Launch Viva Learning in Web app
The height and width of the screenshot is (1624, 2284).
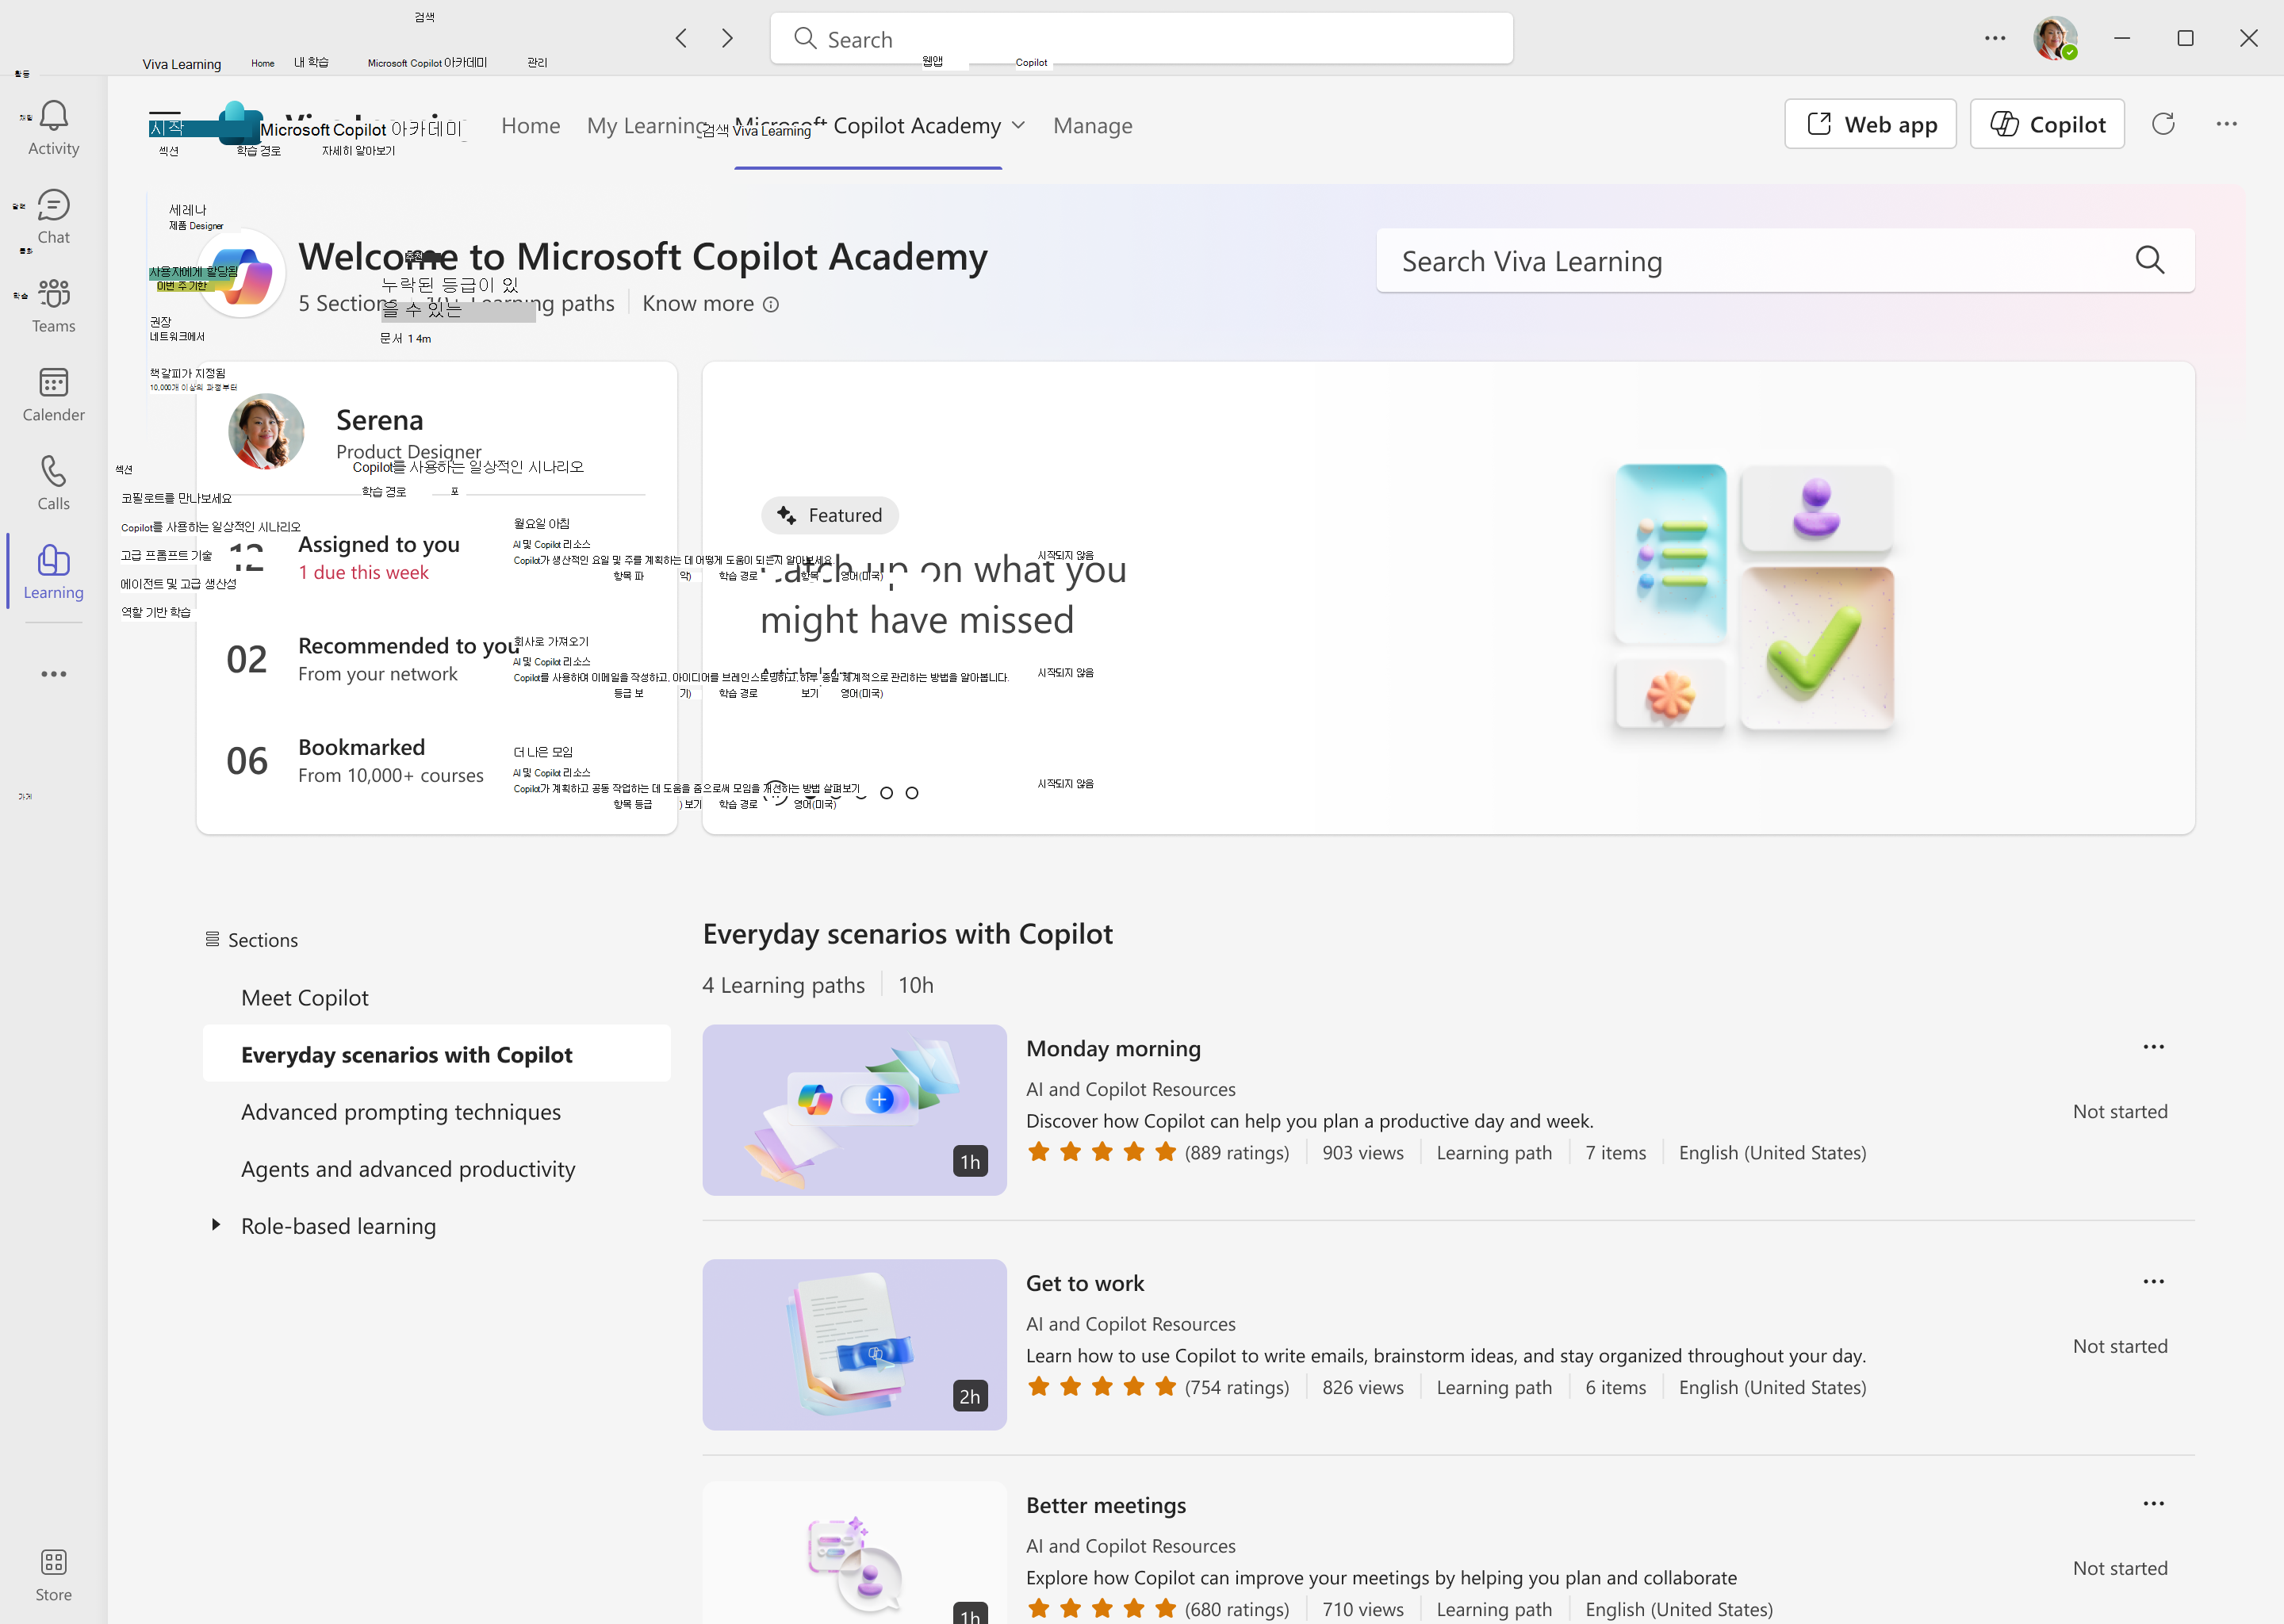click(x=1869, y=123)
